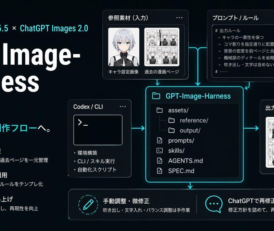This screenshot has height=231, width=274.
Task: Click the GPT-Image-Harness title text
Action: tap(198, 96)
